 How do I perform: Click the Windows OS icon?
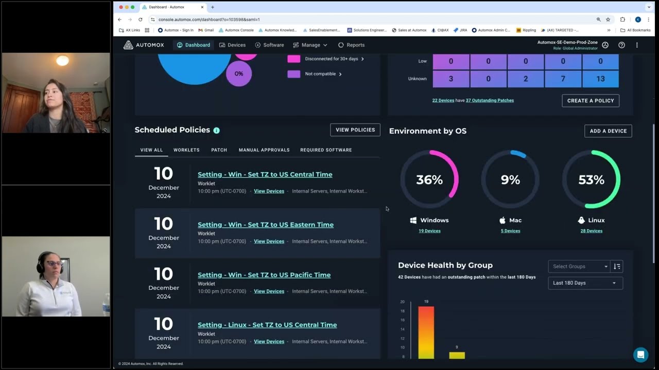413,220
